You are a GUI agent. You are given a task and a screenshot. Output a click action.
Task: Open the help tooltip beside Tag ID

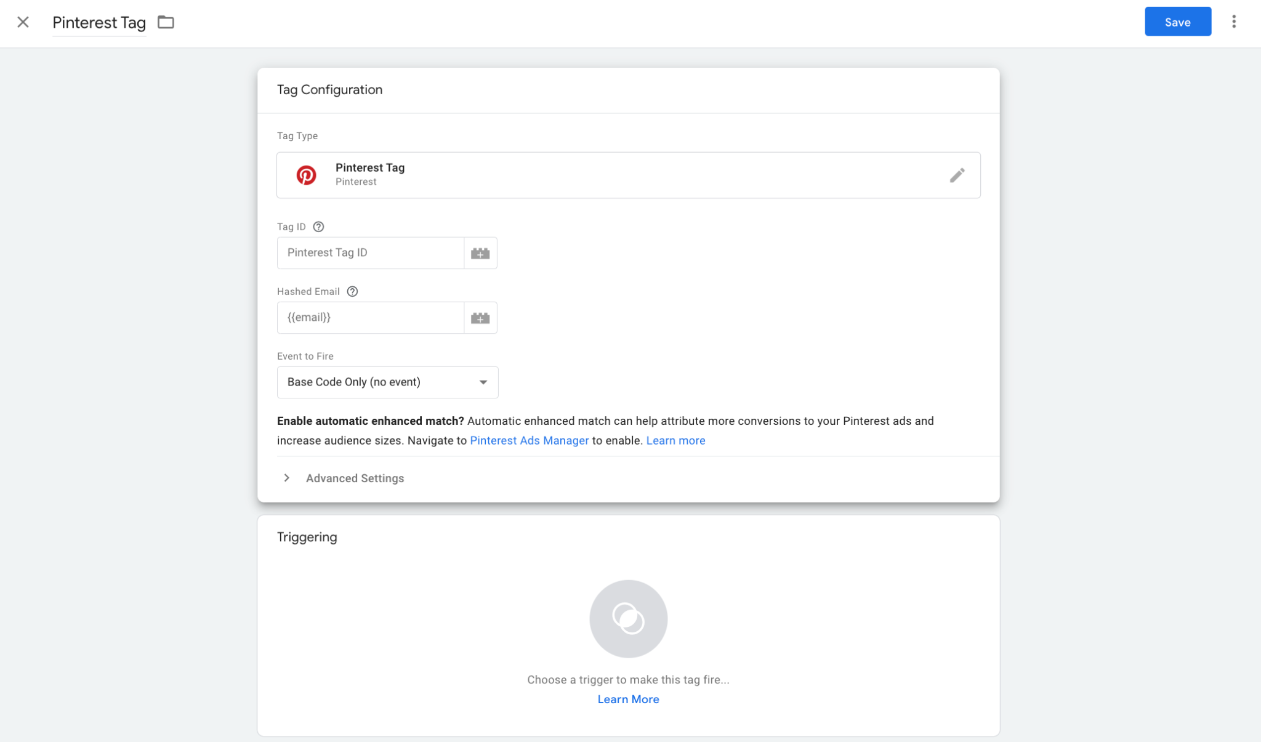click(318, 227)
